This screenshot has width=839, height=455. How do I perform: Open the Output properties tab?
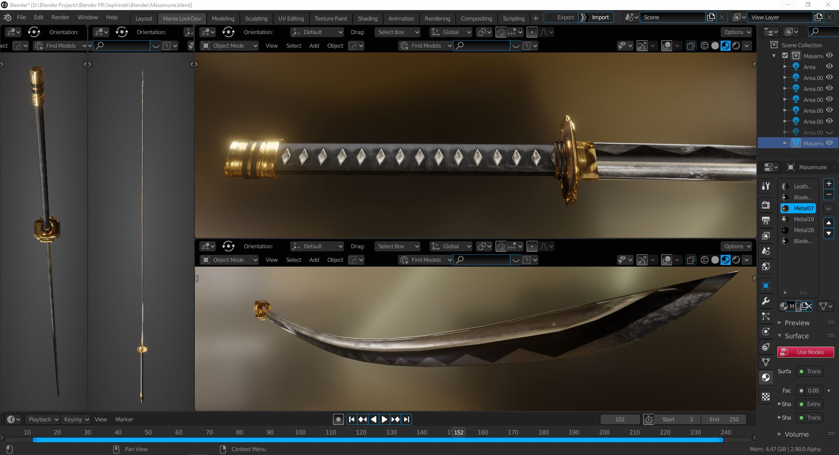tap(766, 220)
